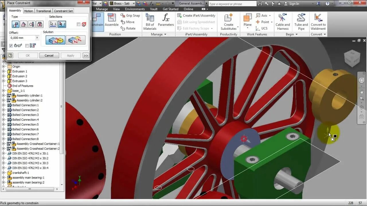Switch to the Motion tab
The image size is (367, 206).
[28, 11]
